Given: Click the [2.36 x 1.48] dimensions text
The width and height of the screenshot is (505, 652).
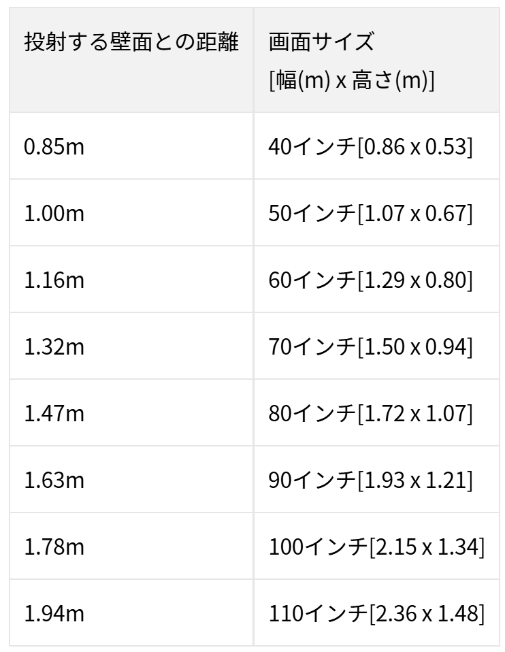Looking at the screenshot, I should (x=426, y=613).
